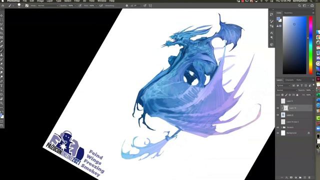Select the Hand tool
The width and height of the screenshot is (320, 180).
pos(1,99)
